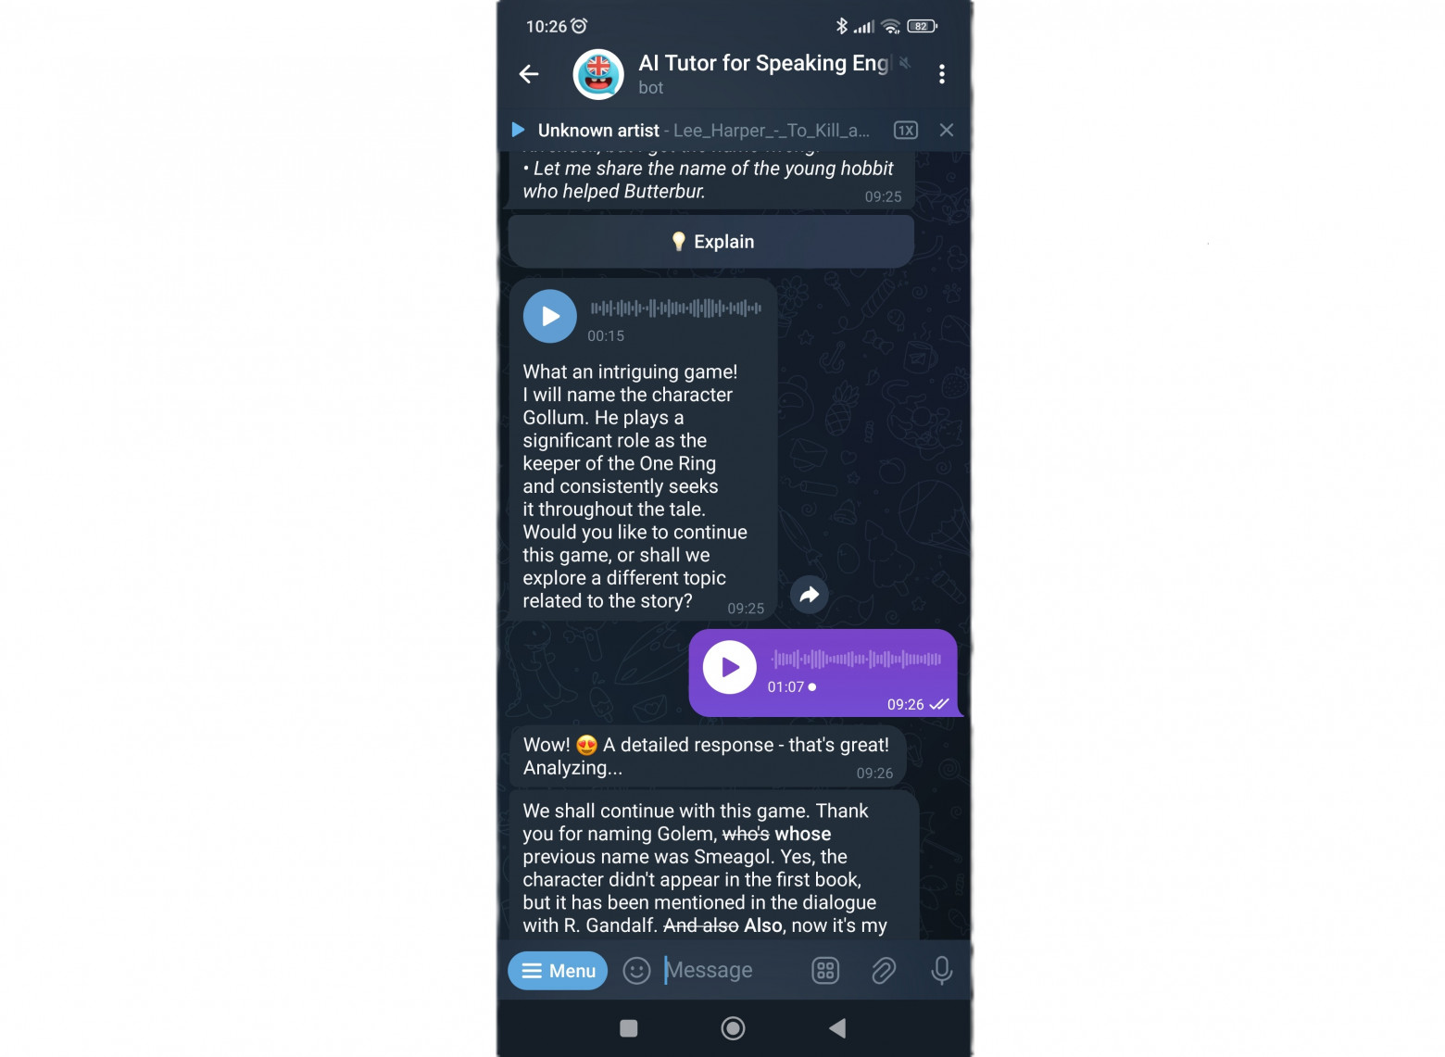Open the emoji picker
This screenshot has width=1445, height=1057.
[x=636, y=971]
